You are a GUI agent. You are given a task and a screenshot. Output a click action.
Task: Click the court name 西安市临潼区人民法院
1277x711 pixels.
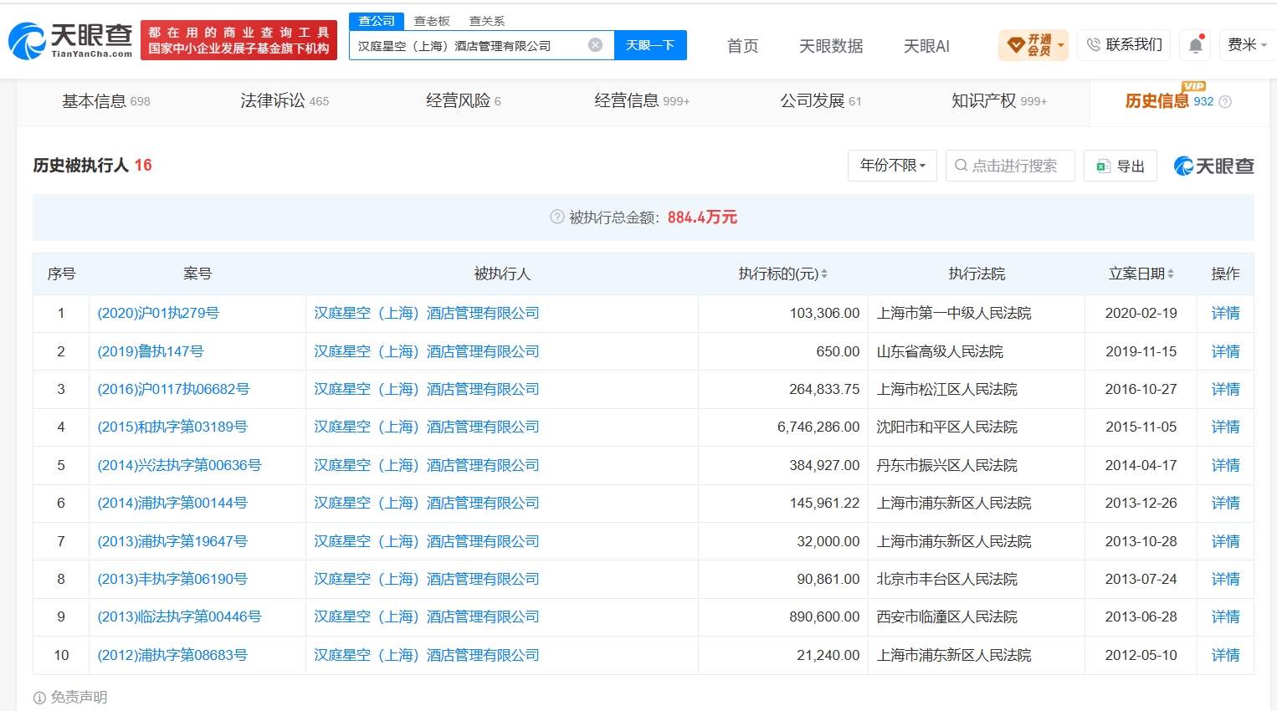[x=946, y=616]
